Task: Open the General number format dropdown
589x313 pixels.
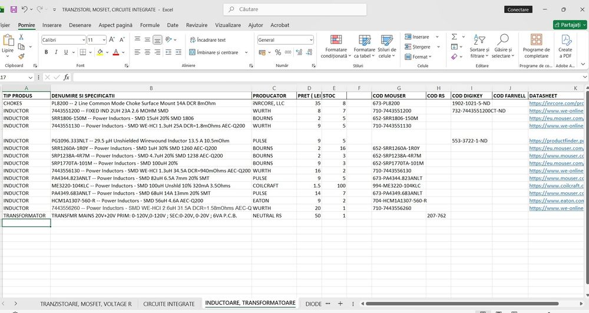Action: (x=311, y=40)
